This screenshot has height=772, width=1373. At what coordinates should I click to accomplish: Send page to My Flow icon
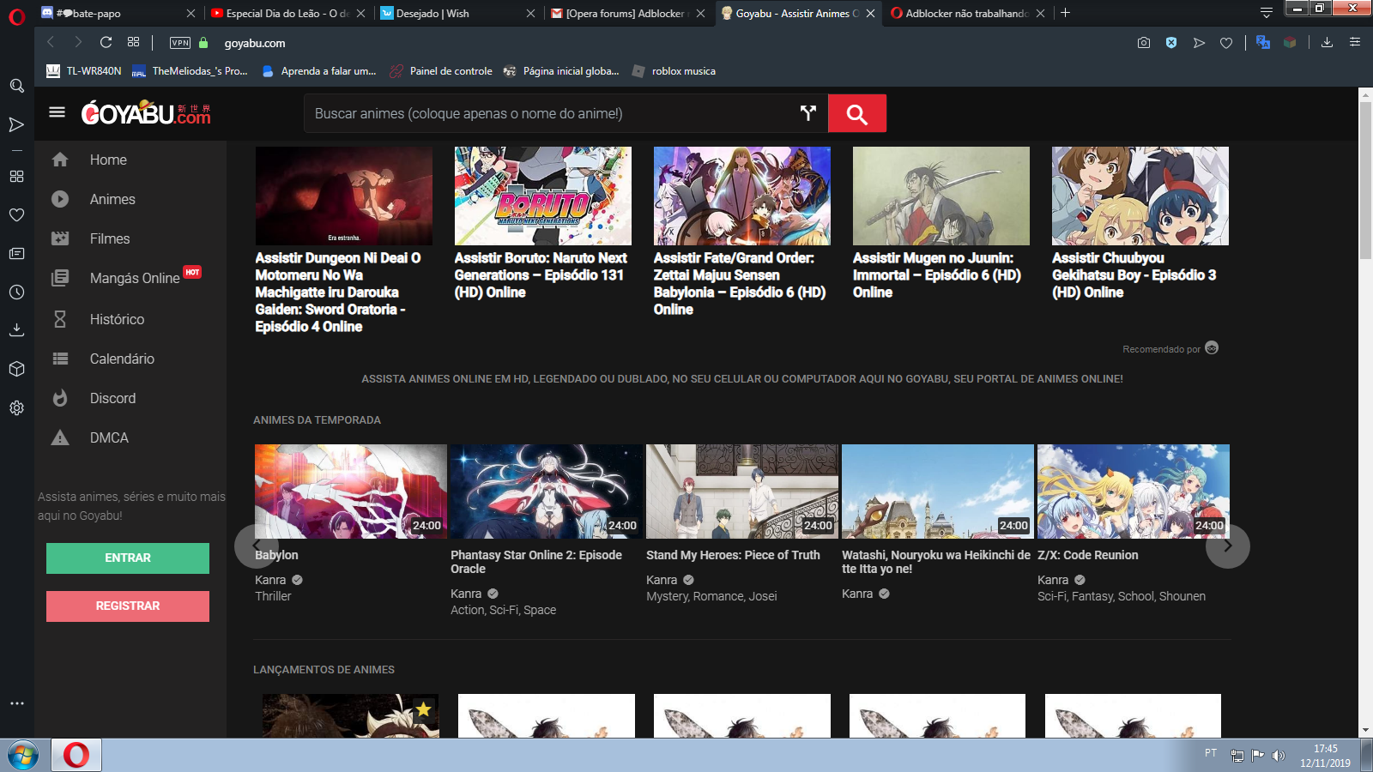[1199, 42]
